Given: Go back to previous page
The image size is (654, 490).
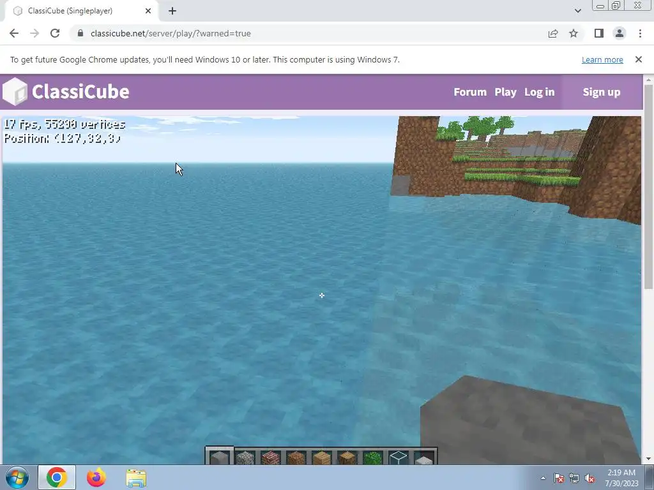Looking at the screenshot, I should pos(14,33).
